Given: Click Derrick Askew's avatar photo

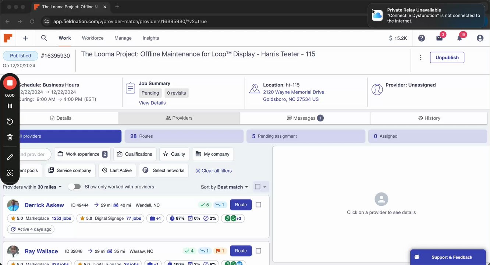Looking at the screenshot, I should pos(13,205).
